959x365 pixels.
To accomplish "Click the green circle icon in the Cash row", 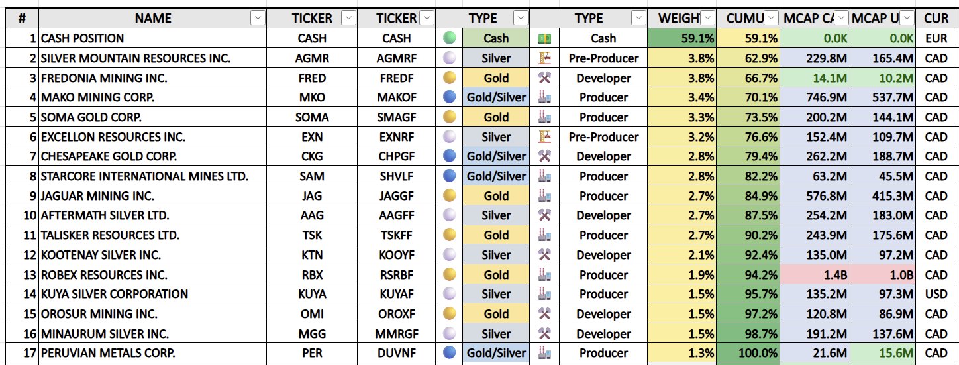I will [449, 38].
